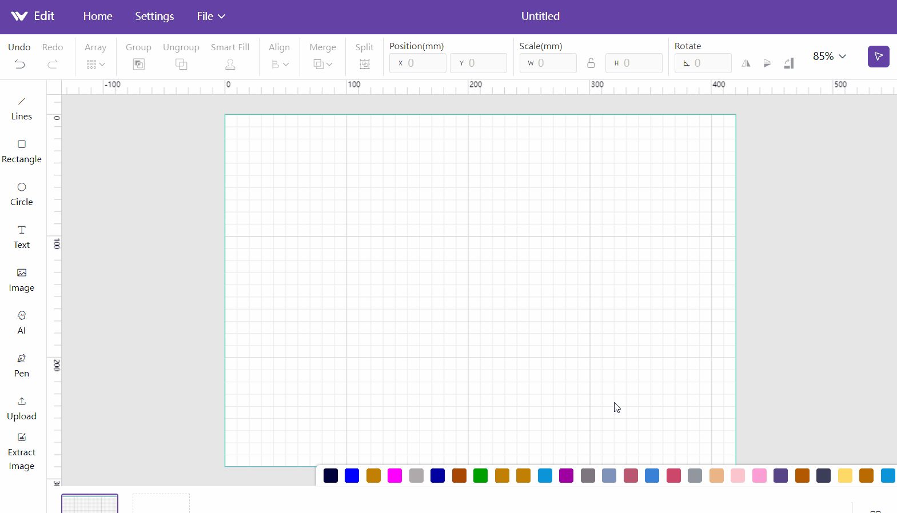Toggle the aspect ratio lock icon
This screenshot has width=897, height=513.
[x=591, y=63]
